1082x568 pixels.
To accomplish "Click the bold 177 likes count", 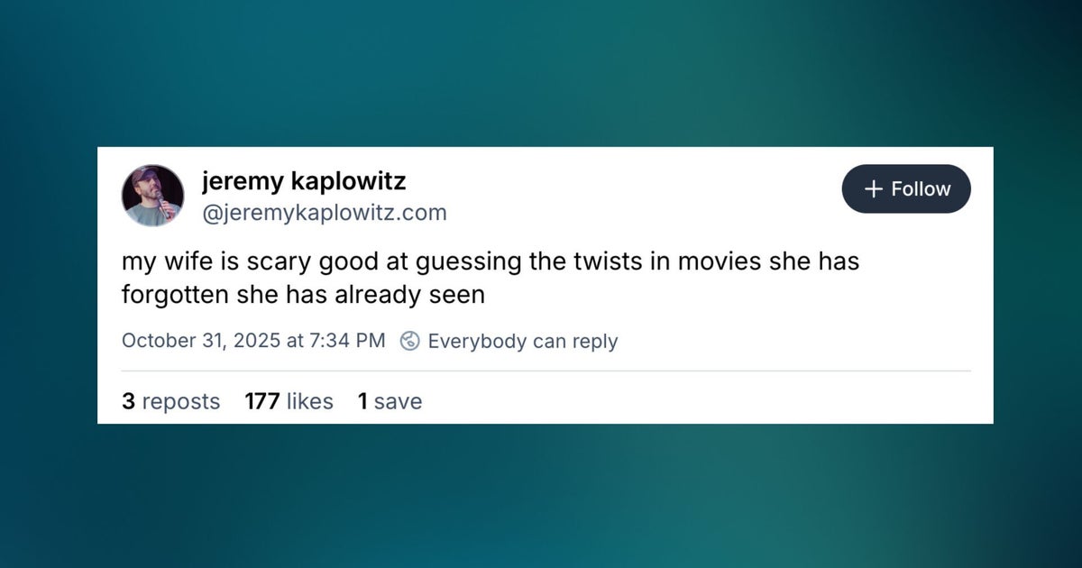I will (262, 401).
